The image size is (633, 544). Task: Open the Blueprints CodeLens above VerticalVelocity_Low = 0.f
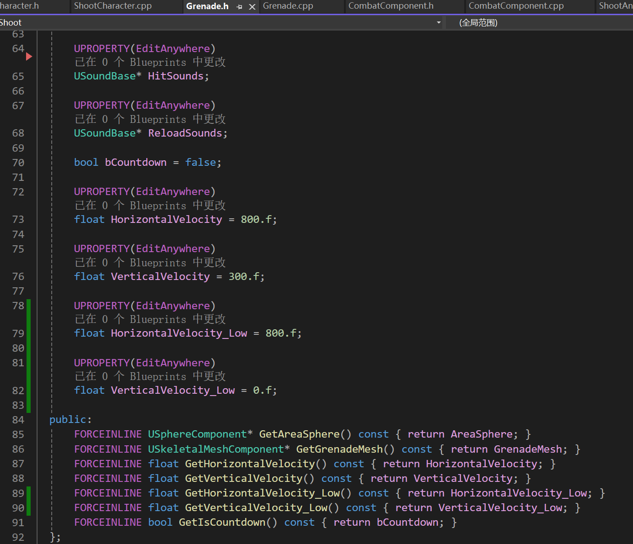(150, 376)
